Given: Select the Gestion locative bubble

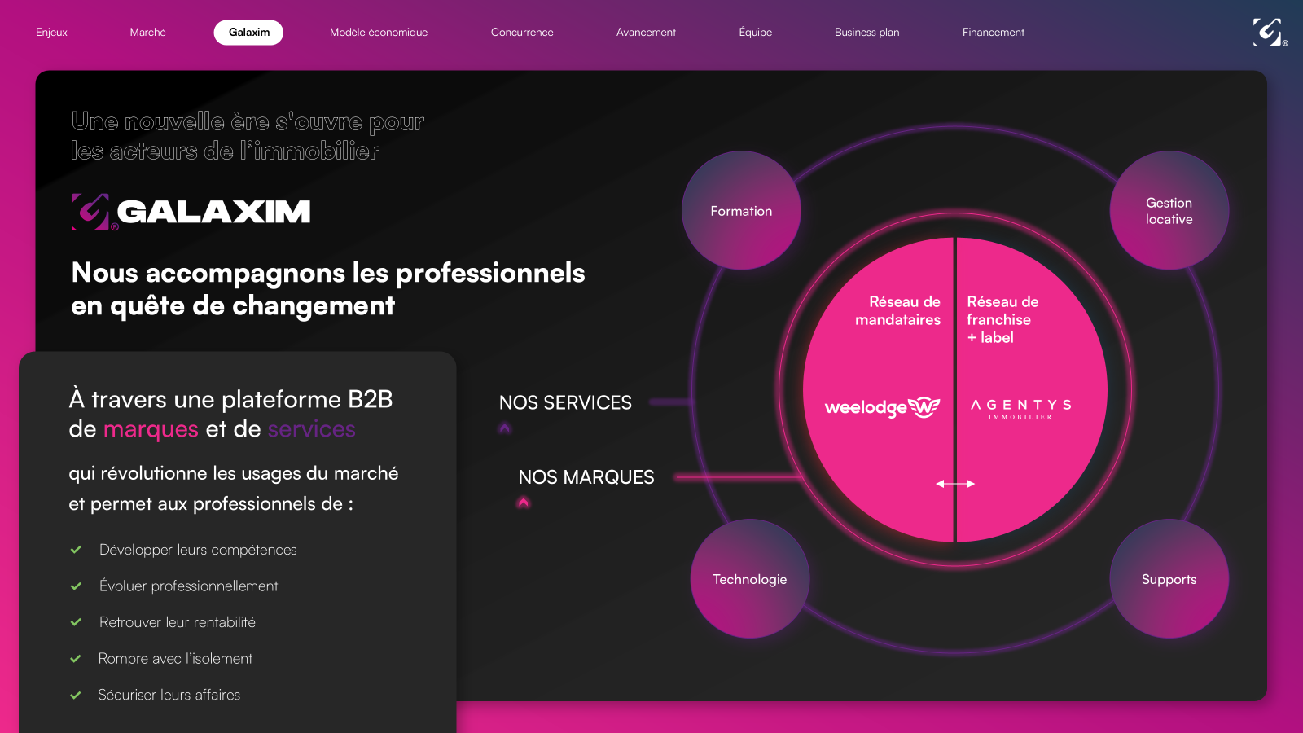Looking at the screenshot, I should click(1169, 210).
